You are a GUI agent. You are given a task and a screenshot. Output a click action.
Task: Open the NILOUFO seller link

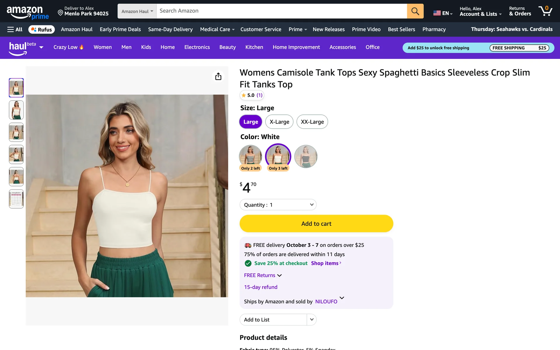326,302
